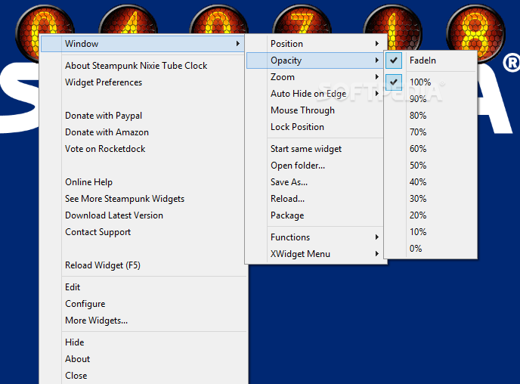Open About entry below Hide
This screenshot has width=520, height=384.
[144, 359]
